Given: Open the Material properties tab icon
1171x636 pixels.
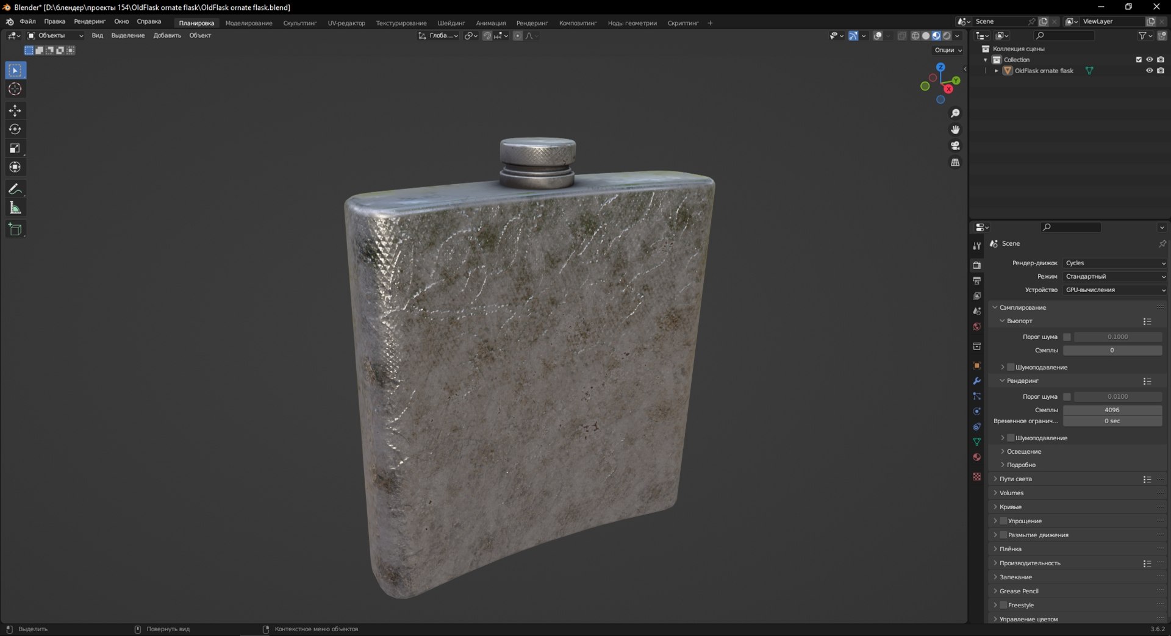Looking at the screenshot, I should coord(976,457).
